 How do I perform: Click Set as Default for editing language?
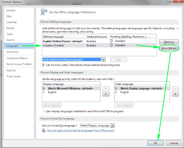coord(169,48)
